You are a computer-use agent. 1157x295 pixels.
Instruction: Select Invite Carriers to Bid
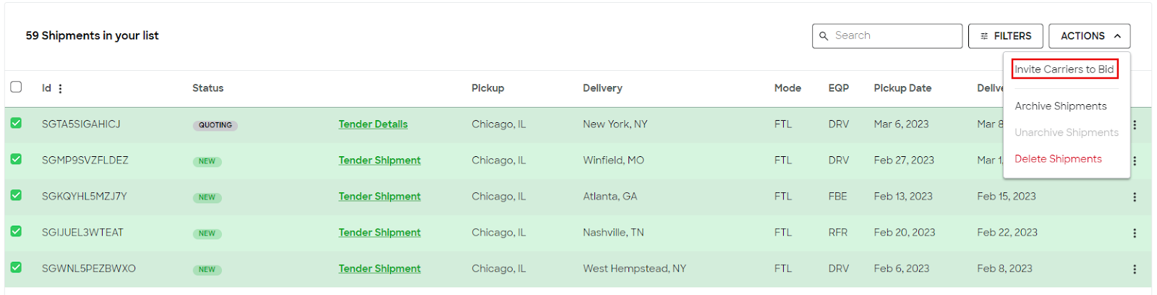[x=1064, y=69]
